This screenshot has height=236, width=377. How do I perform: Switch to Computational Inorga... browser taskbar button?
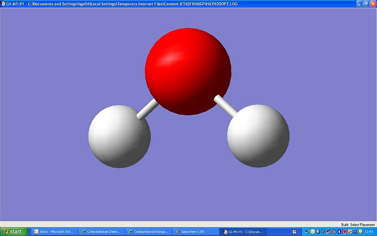(149, 232)
